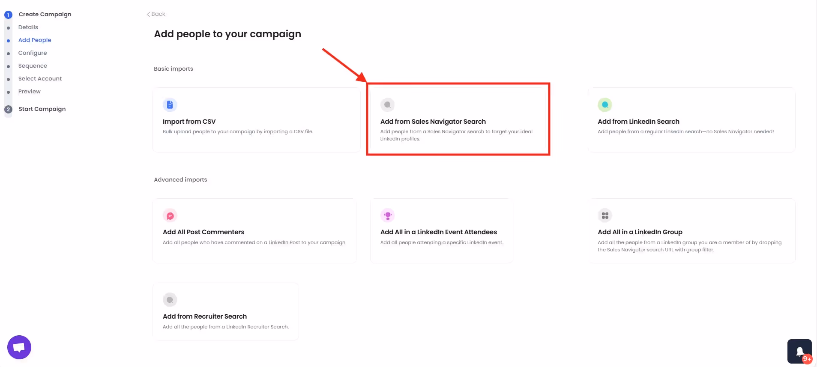Image resolution: width=817 pixels, height=367 pixels.
Task: Open the Sequence step in the sidebar
Action: [33, 66]
